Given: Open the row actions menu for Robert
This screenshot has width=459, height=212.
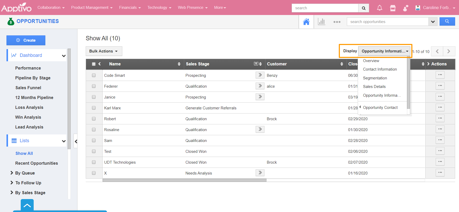Looking at the screenshot, I should coord(440,118).
